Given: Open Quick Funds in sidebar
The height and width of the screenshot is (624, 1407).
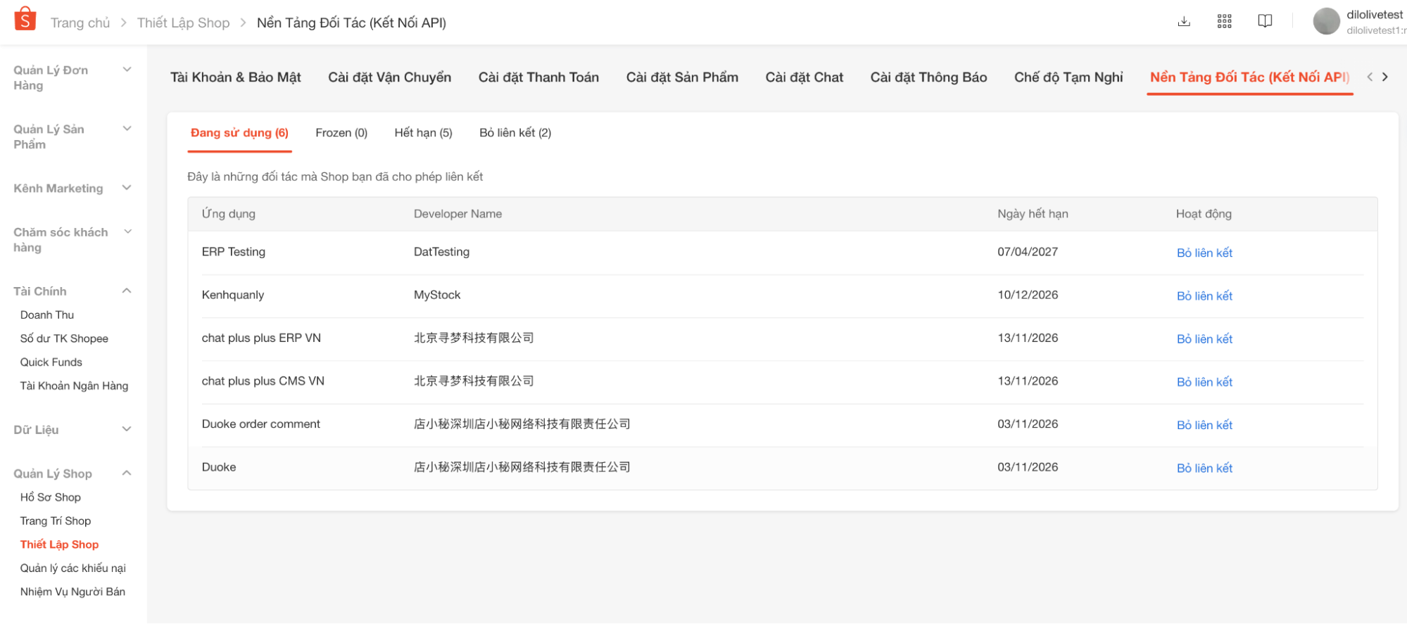Looking at the screenshot, I should 51,362.
